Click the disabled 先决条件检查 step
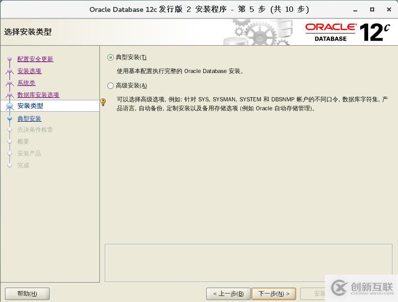The image size is (398, 302). tap(35, 130)
